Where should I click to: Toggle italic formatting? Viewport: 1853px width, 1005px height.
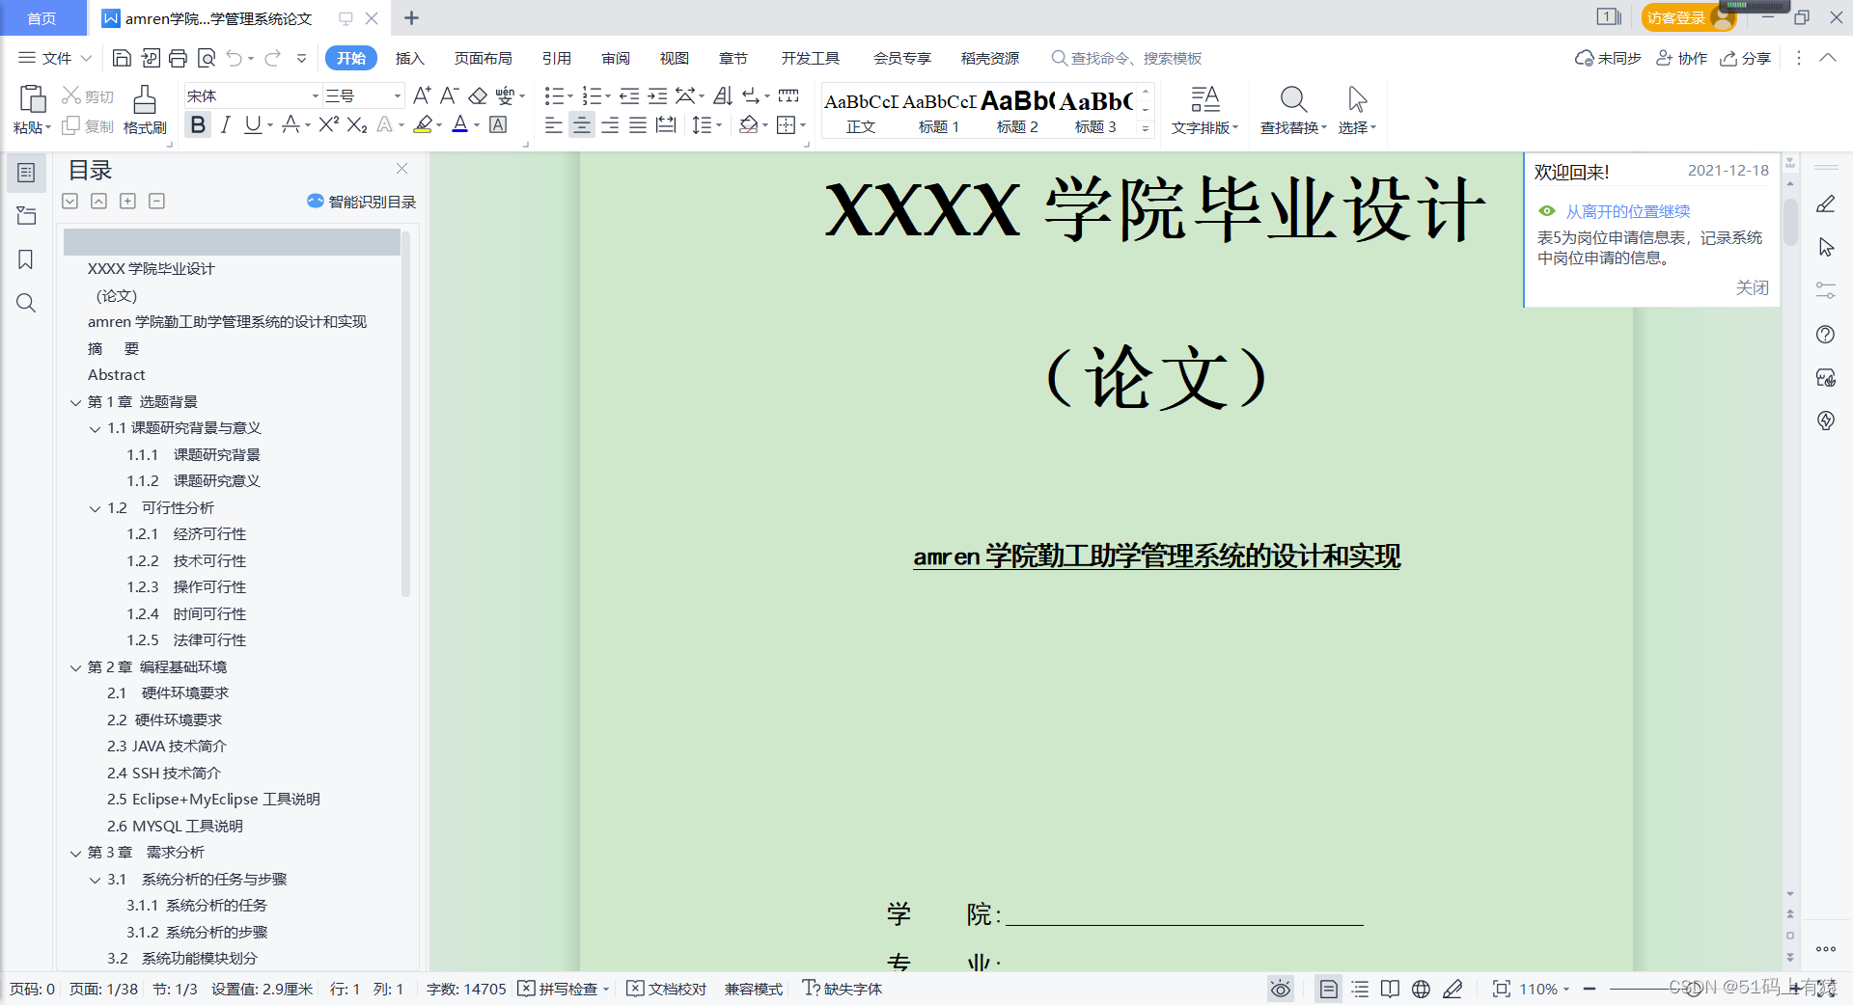coord(225,124)
